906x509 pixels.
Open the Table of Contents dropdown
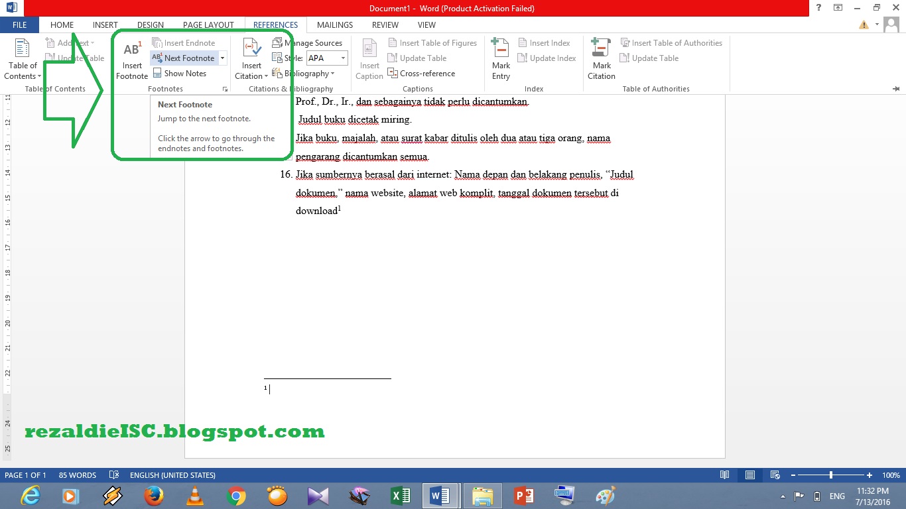point(23,60)
